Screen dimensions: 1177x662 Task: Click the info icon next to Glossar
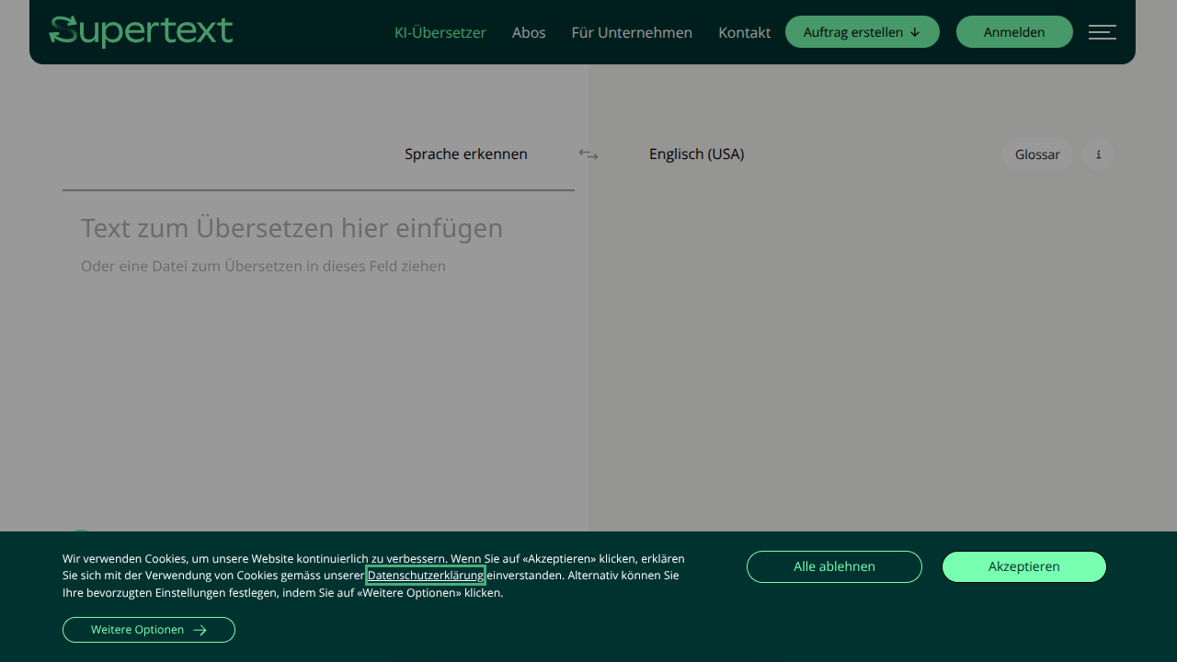click(1099, 154)
